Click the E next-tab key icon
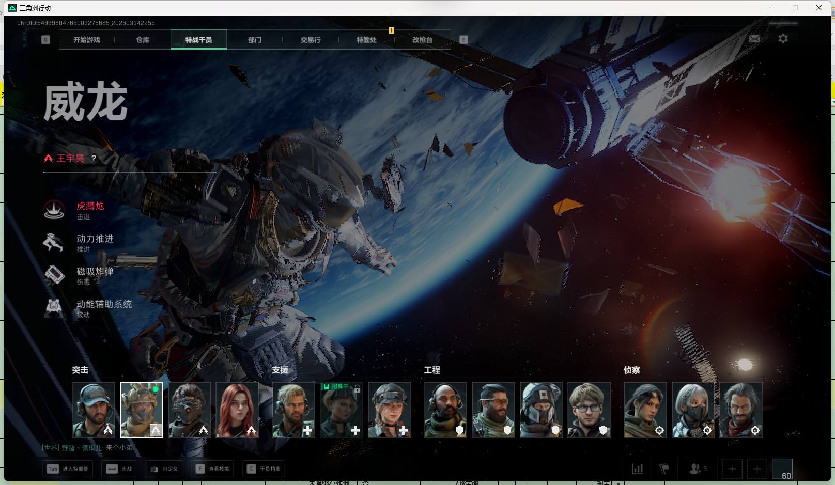Screen dimensions: 835x485 (463, 40)
